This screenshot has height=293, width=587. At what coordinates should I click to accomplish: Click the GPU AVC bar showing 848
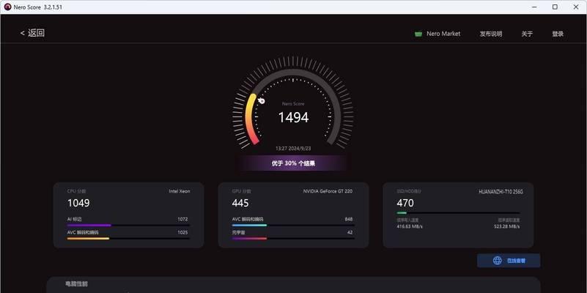(293, 226)
